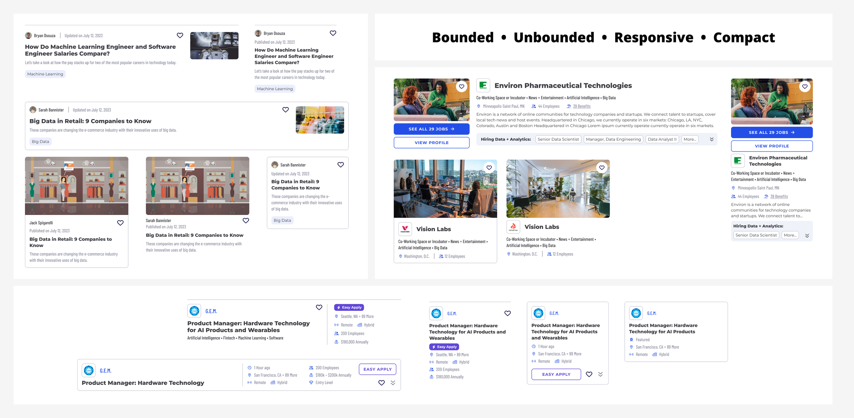Click Vision Labs V logo on bordered card
854x418 pixels.
[x=405, y=229]
